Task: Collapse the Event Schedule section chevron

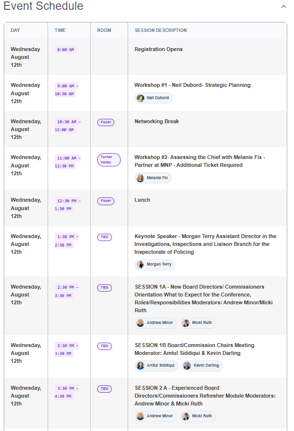Action: tap(284, 6)
